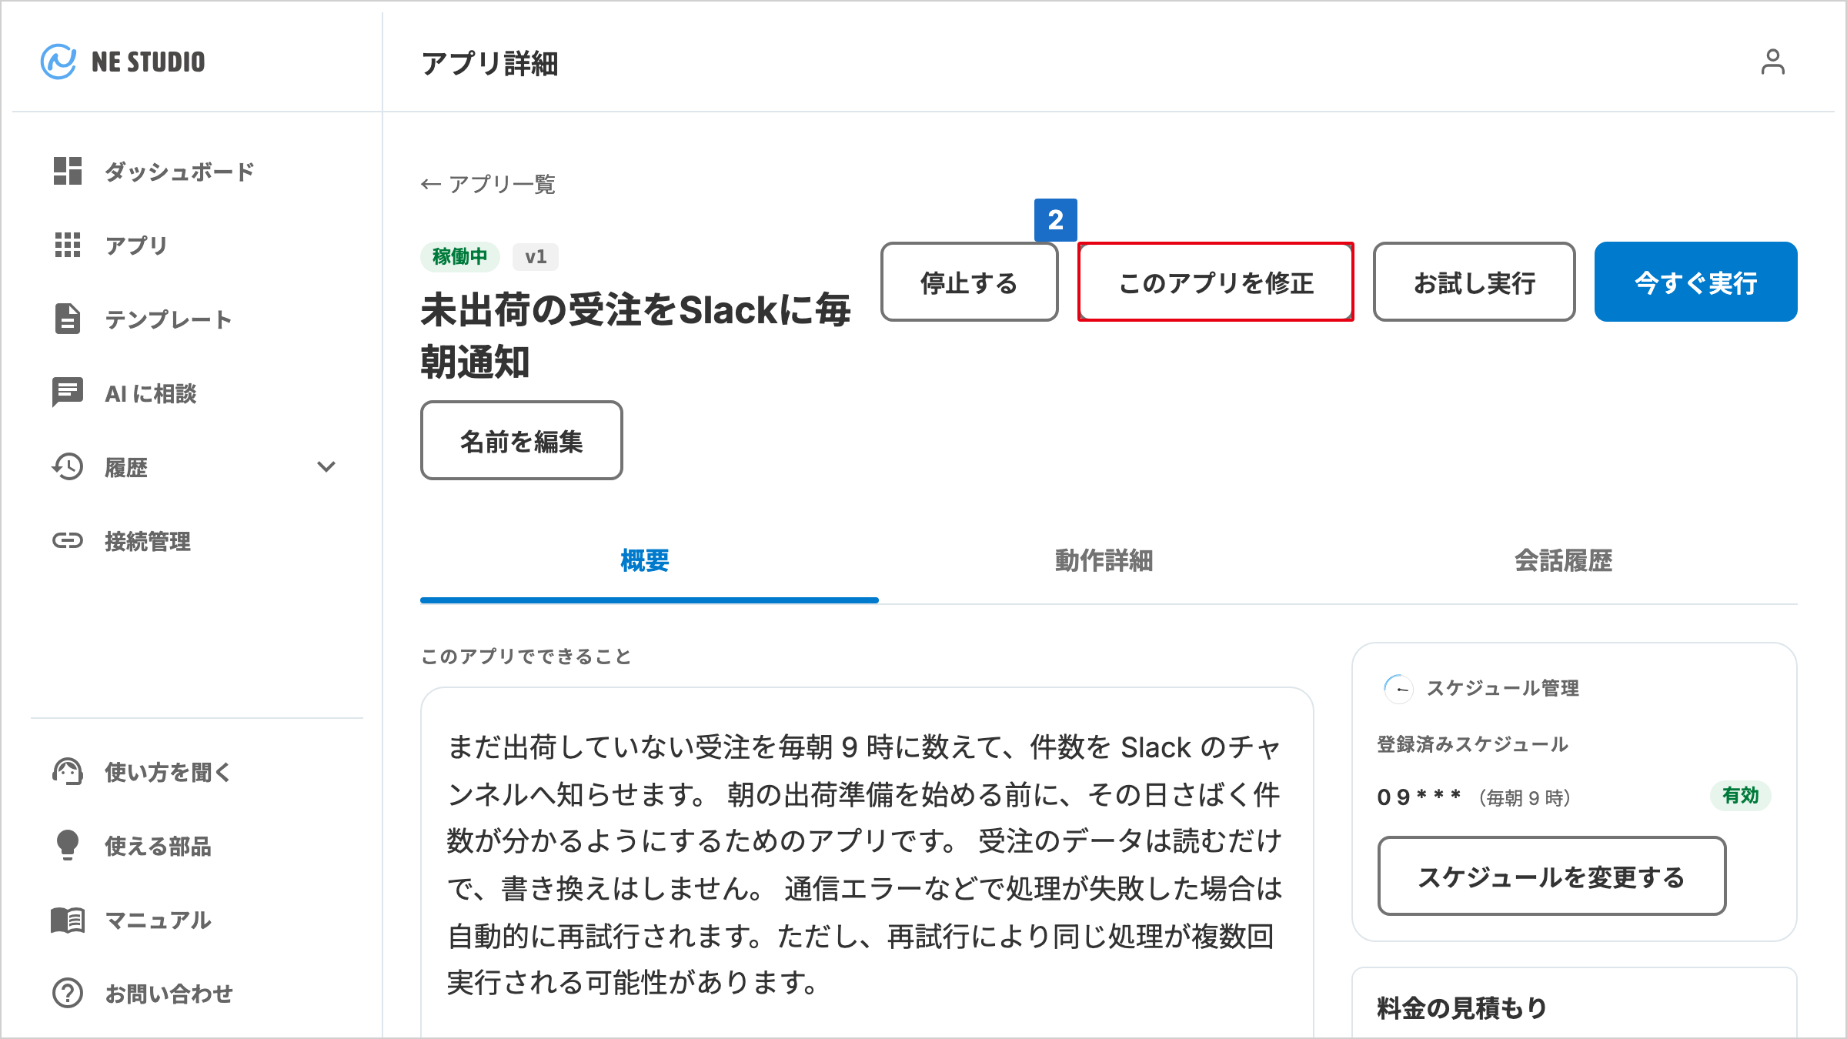
Task: Go back to アプリ一覧
Action: click(488, 184)
